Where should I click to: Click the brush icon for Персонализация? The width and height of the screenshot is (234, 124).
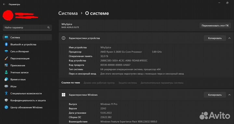[6, 58]
